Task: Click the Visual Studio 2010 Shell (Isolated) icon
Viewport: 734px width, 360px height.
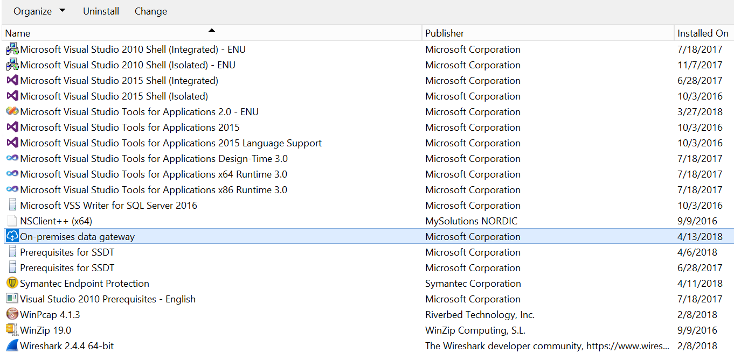Action: click(12, 65)
